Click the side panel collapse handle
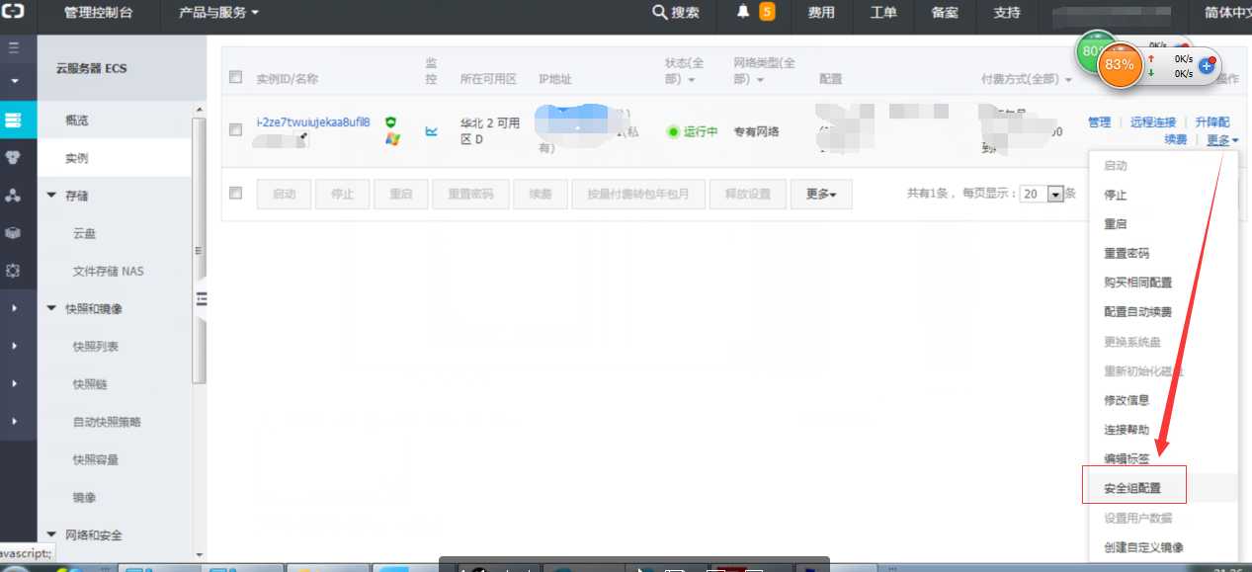The height and width of the screenshot is (572, 1252). point(202,299)
